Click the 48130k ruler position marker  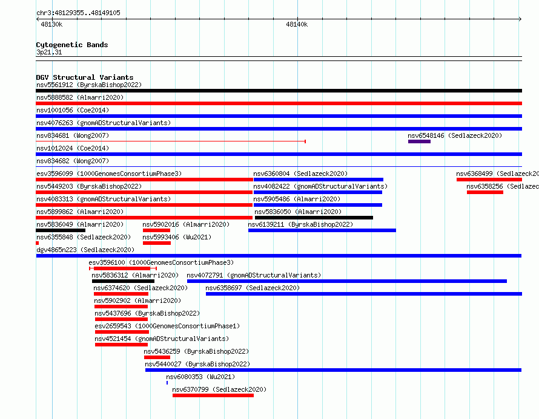pyautogui.click(x=51, y=24)
